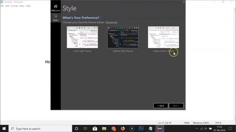Open volume tray icon

[206, 129]
